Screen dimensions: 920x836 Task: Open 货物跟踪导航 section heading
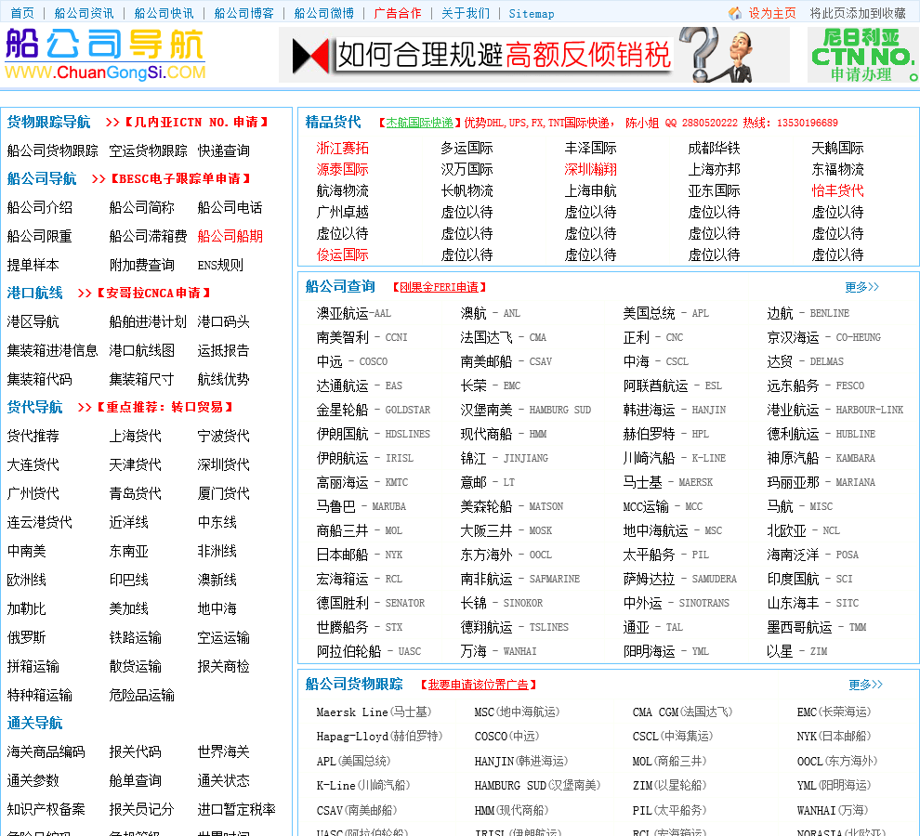tap(48, 122)
